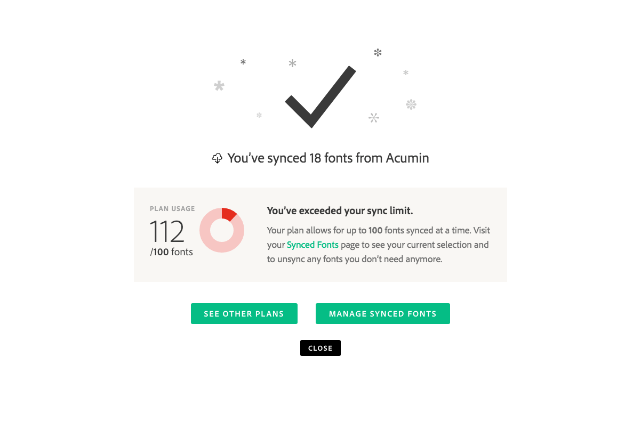This screenshot has height=437, width=641.
Task: Open the Synced Fonts link
Action: coord(313,245)
